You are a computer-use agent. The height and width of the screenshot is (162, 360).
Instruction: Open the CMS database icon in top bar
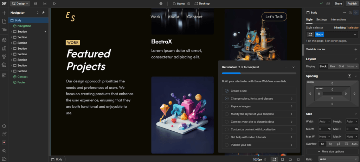point(36,4)
